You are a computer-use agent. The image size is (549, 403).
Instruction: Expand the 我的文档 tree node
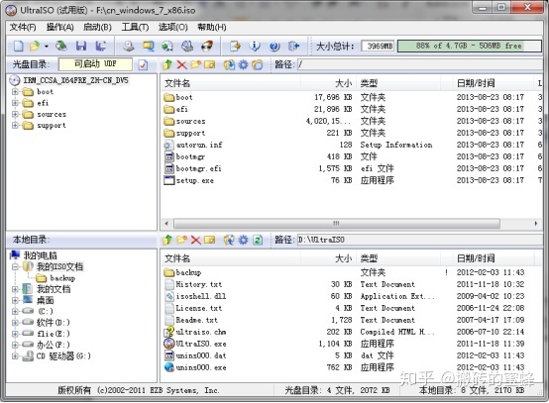point(15,289)
